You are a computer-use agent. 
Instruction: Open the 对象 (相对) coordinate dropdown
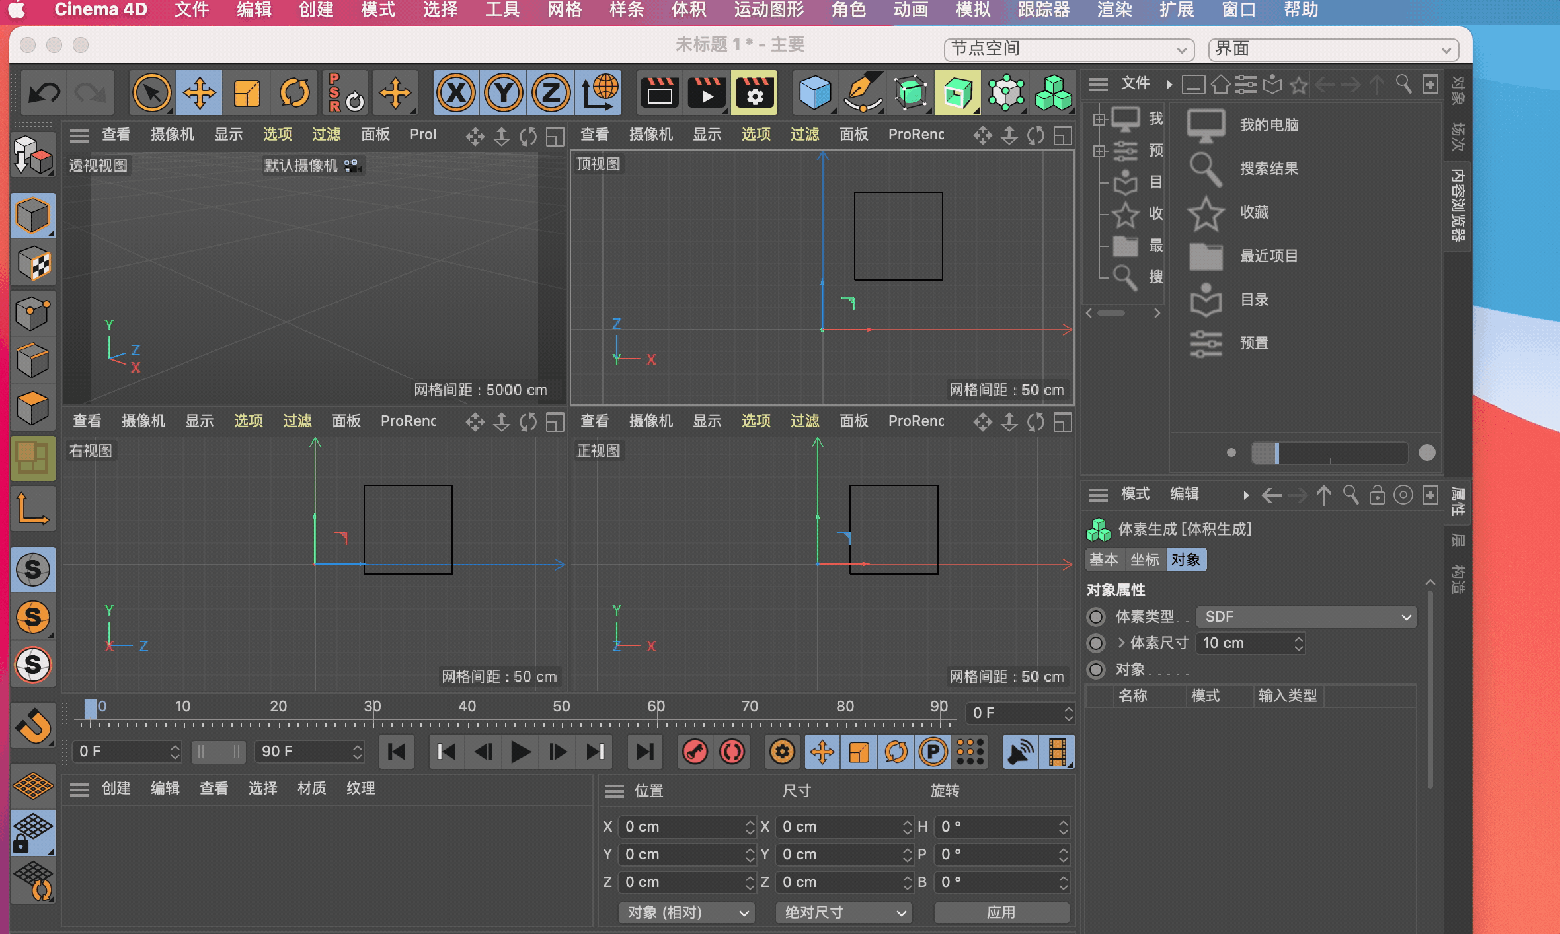(687, 912)
